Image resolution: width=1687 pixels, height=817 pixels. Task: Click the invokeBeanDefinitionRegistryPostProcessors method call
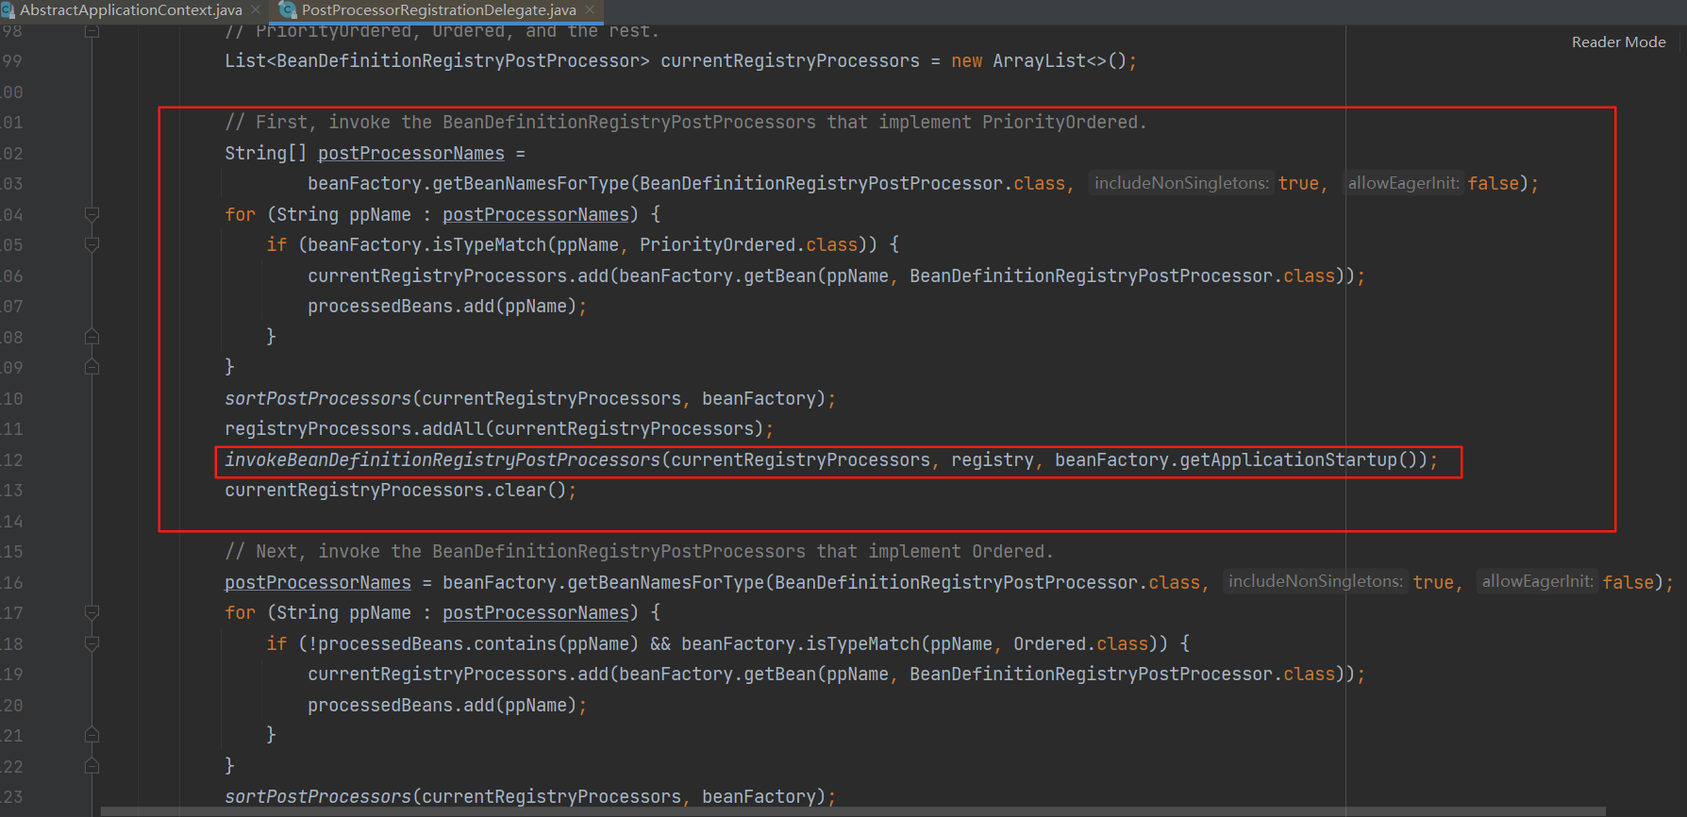443,459
